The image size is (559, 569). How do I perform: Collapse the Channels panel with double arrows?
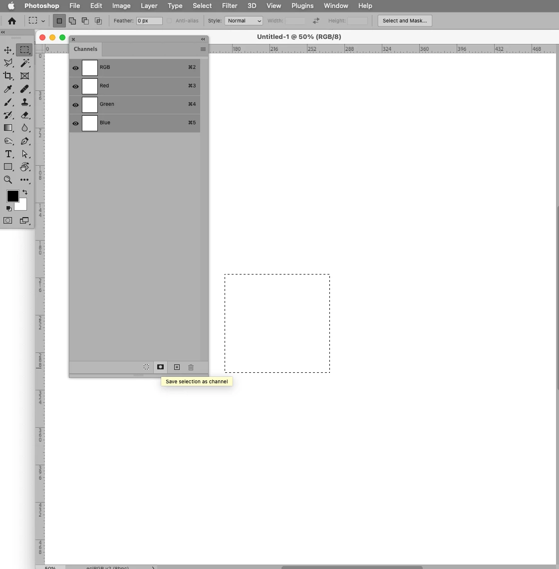(x=203, y=39)
